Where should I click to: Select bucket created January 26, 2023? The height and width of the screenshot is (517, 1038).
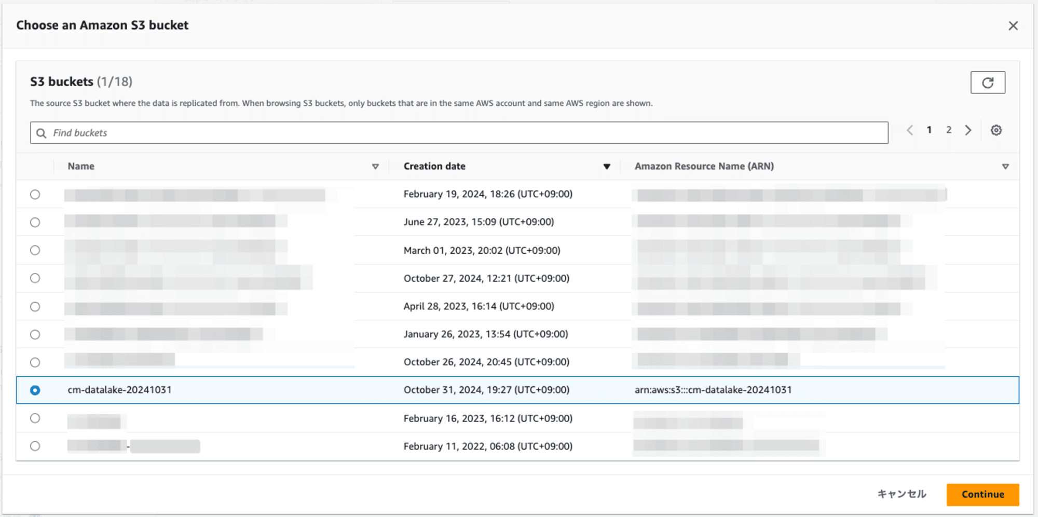[35, 335]
